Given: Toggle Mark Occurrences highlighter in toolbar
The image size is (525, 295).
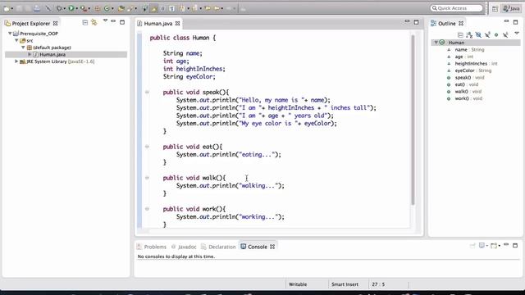Looking at the screenshot, I should 154,8.
